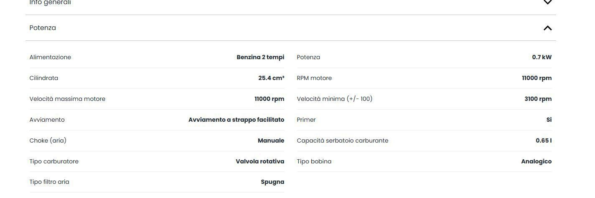The image size is (595, 198).
Task: Collapse the Potenza section chevron
Action: (547, 28)
